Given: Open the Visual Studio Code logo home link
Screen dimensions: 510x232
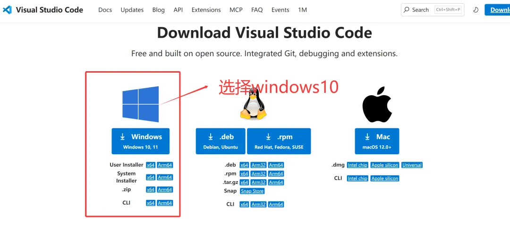Looking at the screenshot, I should pyautogui.click(x=42, y=10).
